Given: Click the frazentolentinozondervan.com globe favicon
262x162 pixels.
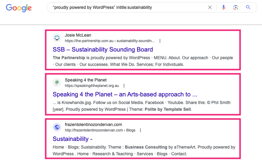Looking at the screenshot, I should point(57,127).
